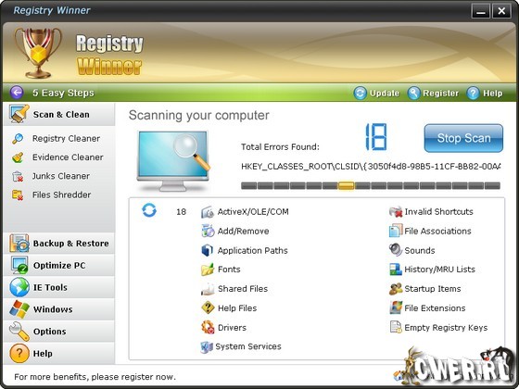The width and height of the screenshot is (519, 389).
Task: Click the Backup & Restore floppy icon
Action: tap(19, 243)
